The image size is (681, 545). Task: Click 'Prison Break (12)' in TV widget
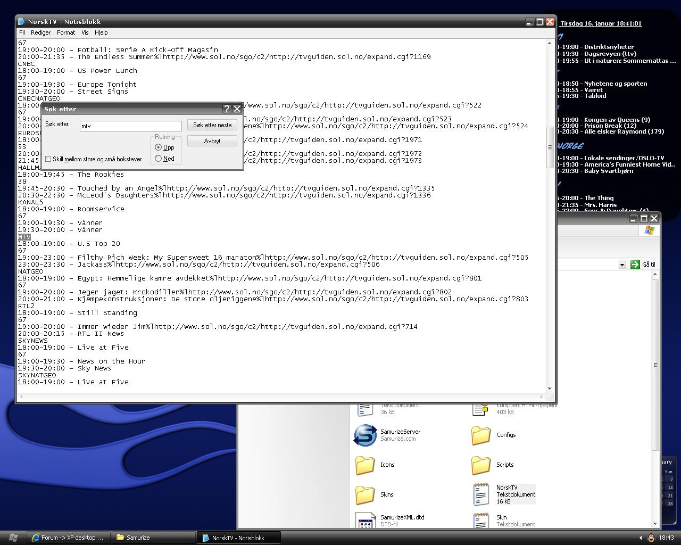click(610, 126)
